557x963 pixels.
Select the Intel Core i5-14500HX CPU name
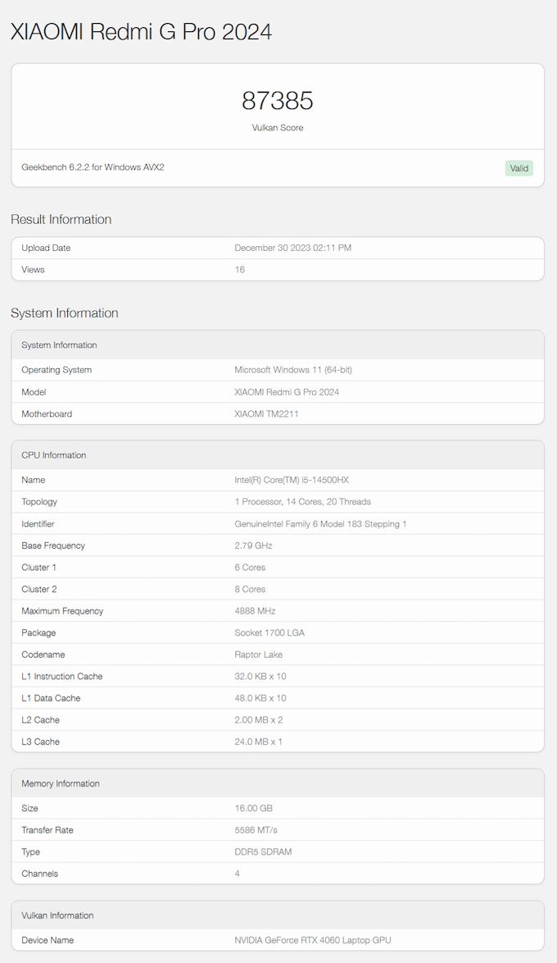click(x=292, y=480)
